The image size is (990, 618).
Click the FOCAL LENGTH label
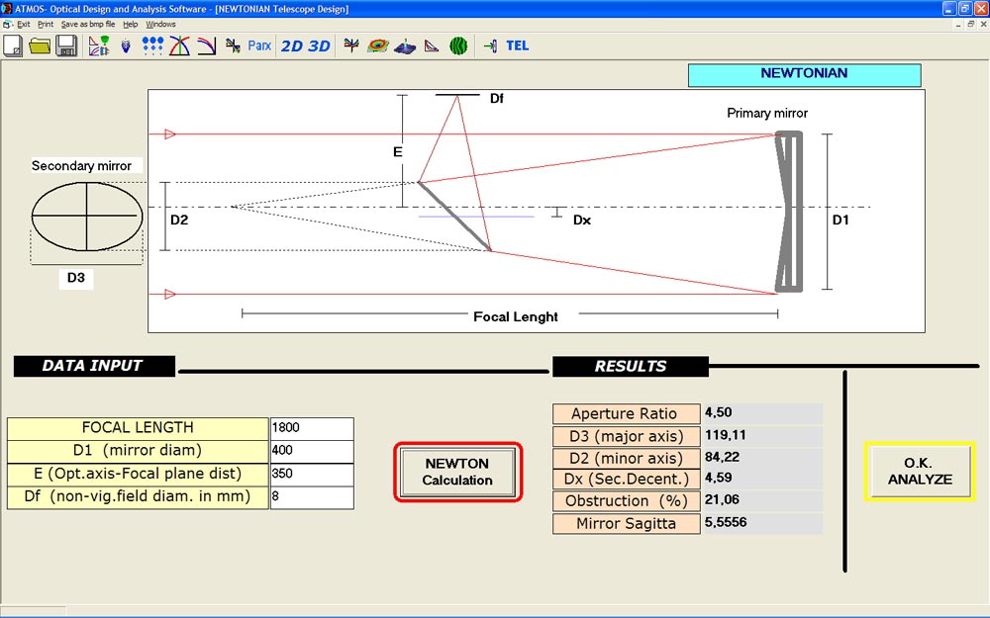coord(138,428)
